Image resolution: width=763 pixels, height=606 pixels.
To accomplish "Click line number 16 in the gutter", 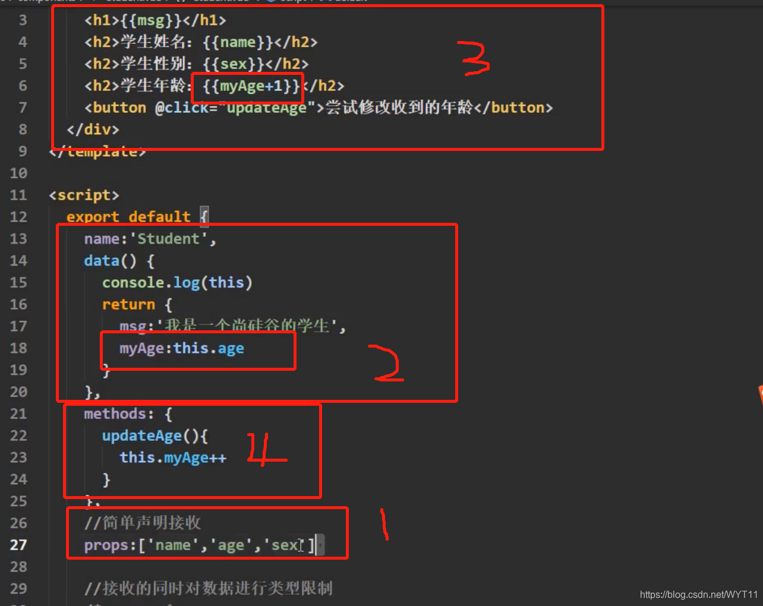I will click(18, 305).
